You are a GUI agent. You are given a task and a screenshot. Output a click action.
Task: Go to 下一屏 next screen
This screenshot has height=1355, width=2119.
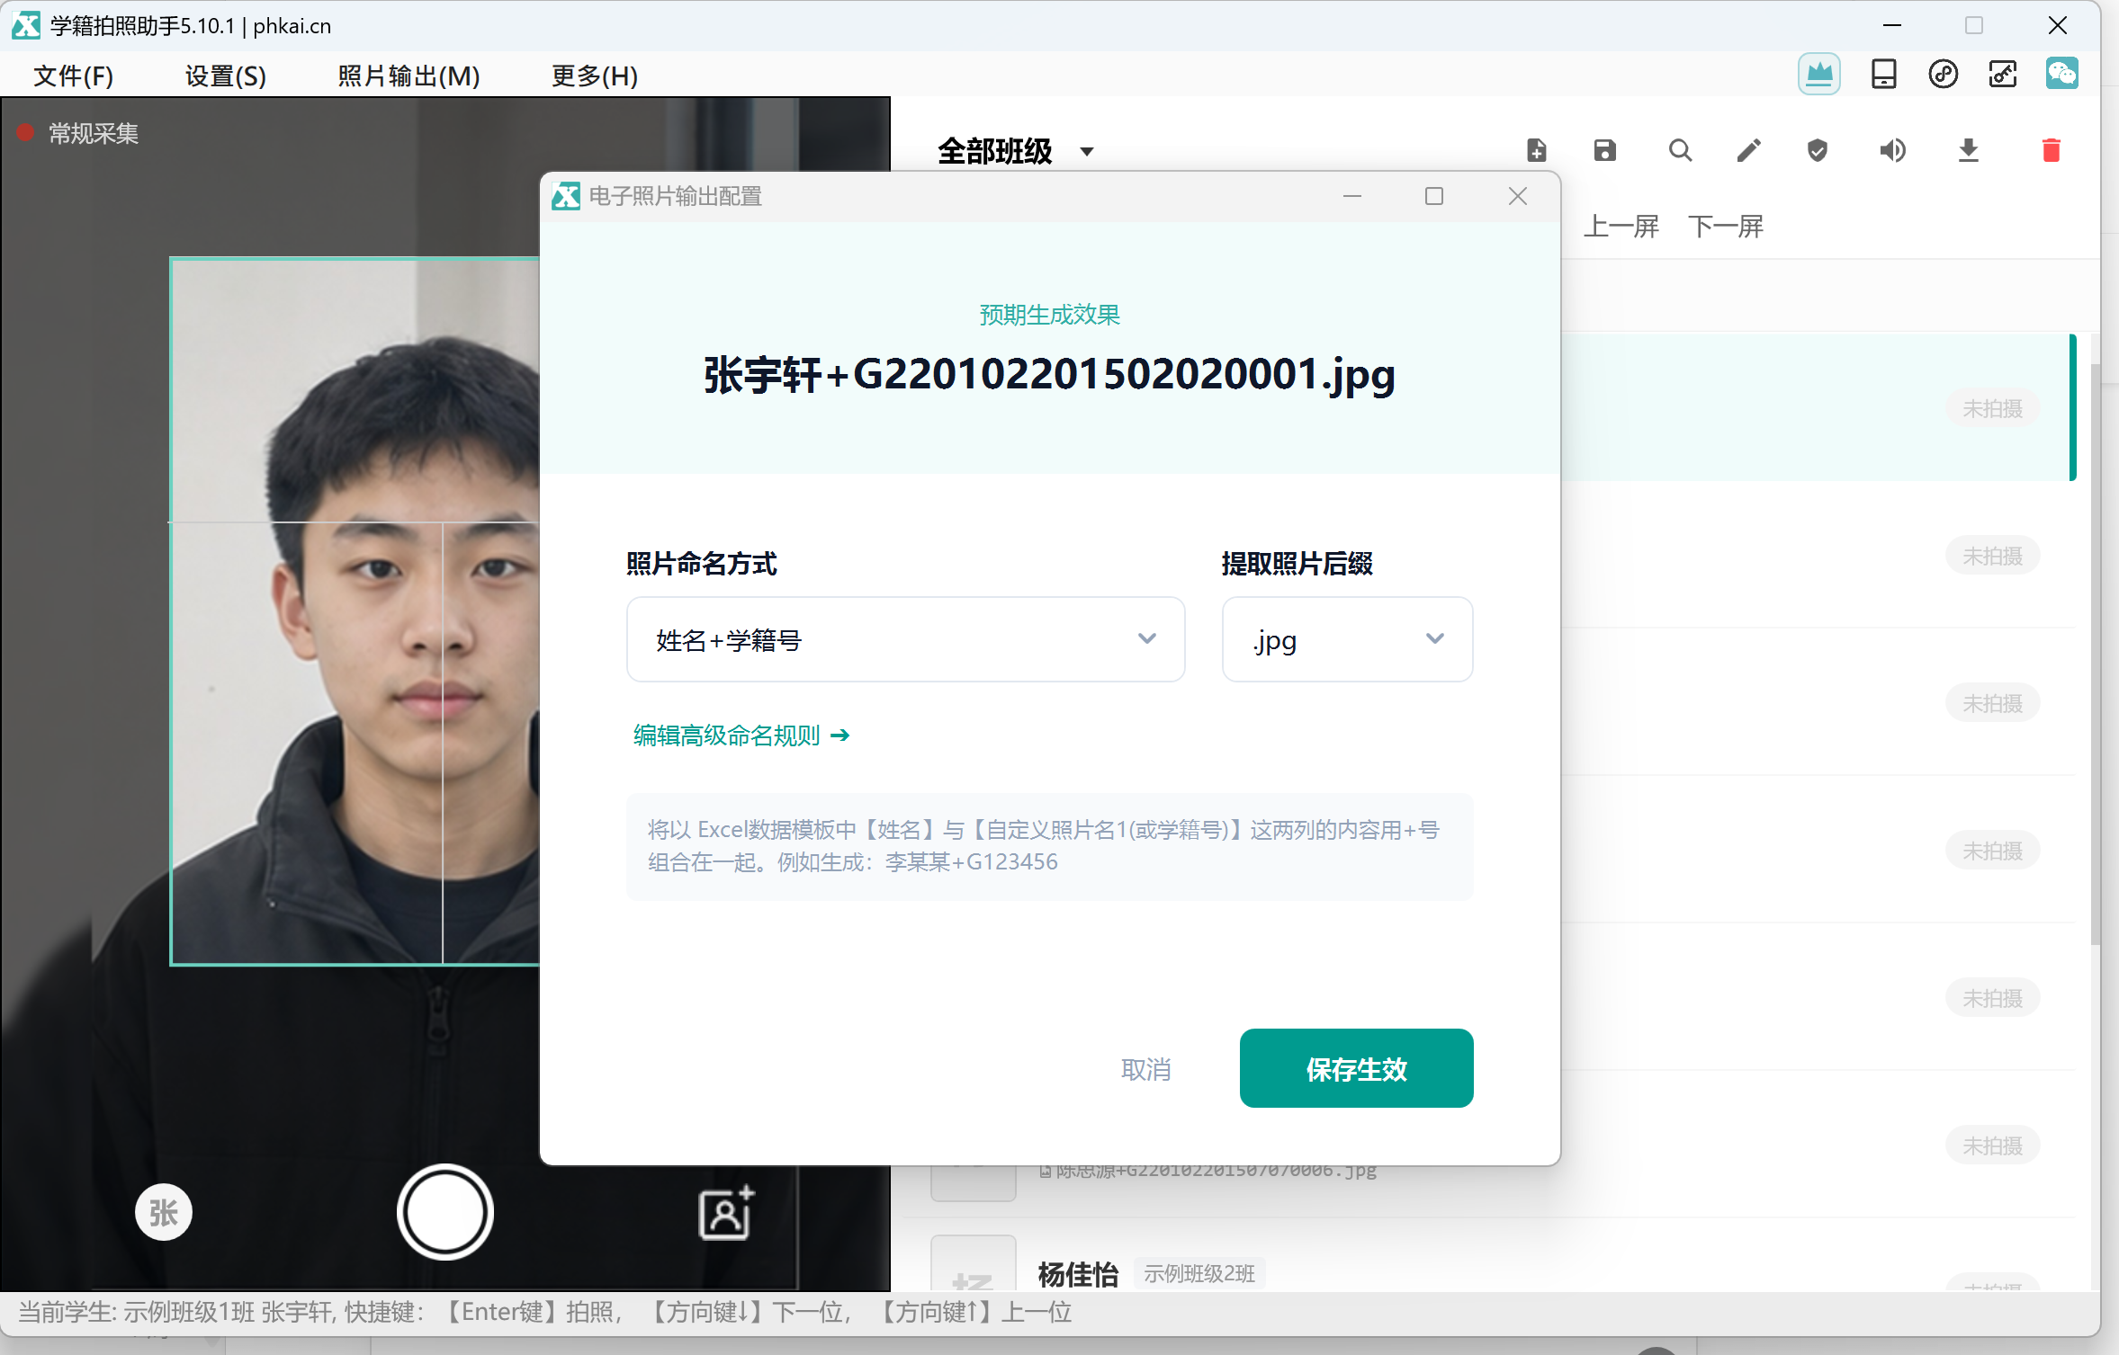coord(1725,227)
